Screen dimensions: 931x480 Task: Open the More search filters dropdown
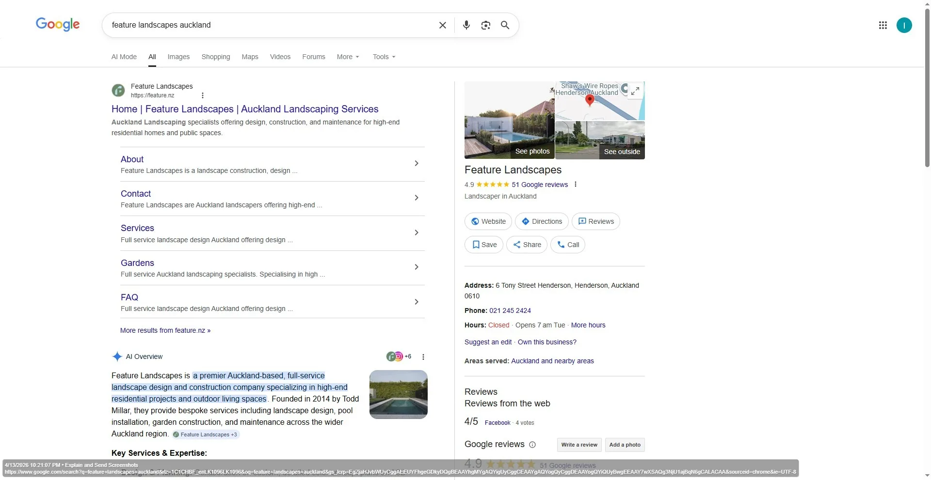[x=348, y=57]
